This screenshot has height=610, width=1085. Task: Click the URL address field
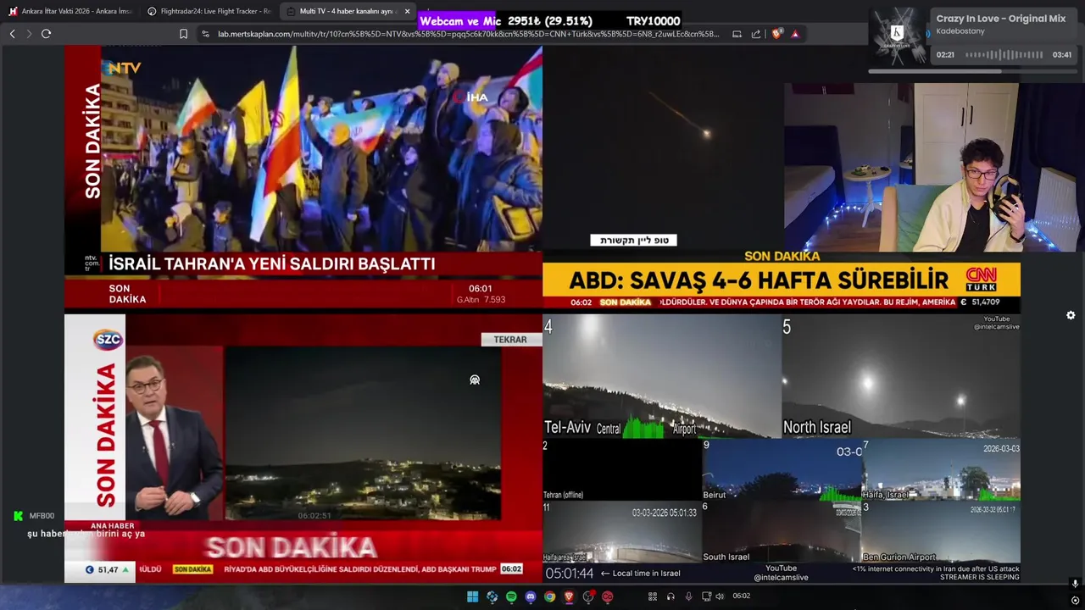pyautogui.click(x=468, y=34)
